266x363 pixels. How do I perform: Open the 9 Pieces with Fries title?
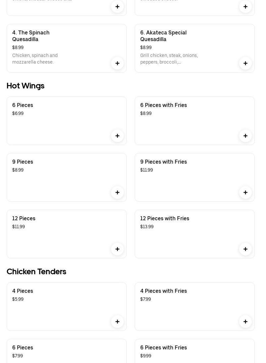pyautogui.click(x=163, y=162)
